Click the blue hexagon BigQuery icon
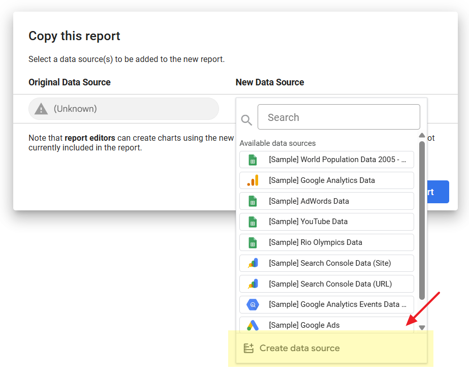The image size is (469, 375). 253,305
